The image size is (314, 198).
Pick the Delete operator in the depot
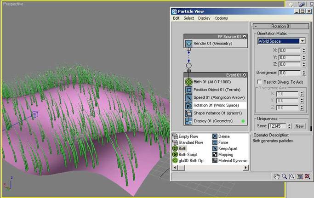click(215, 136)
